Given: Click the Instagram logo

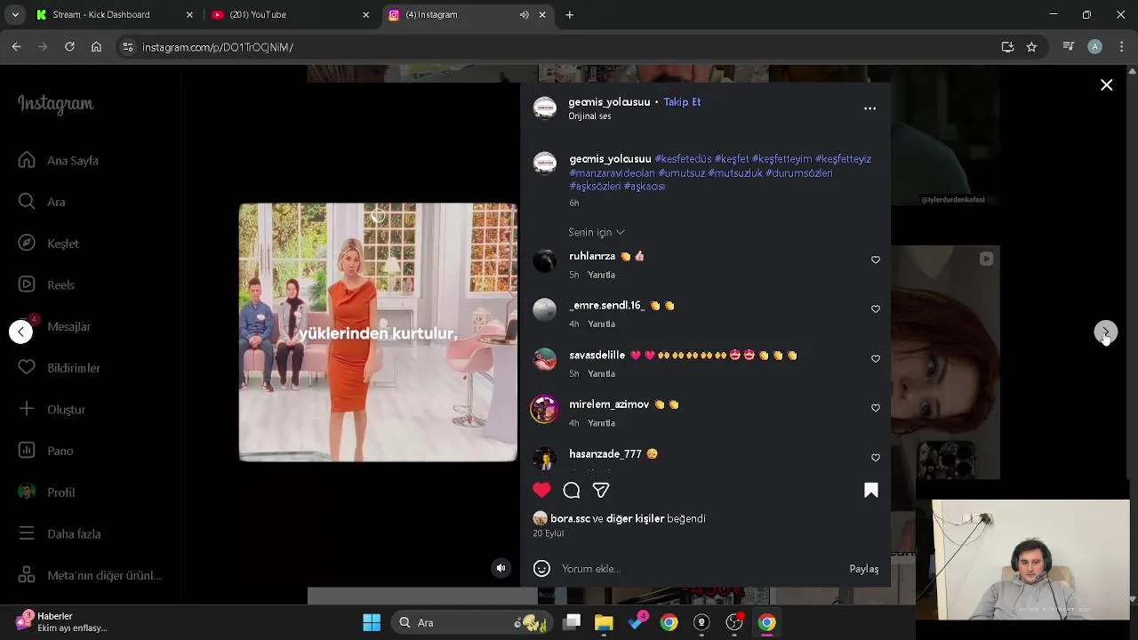Looking at the screenshot, I should 55,104.
